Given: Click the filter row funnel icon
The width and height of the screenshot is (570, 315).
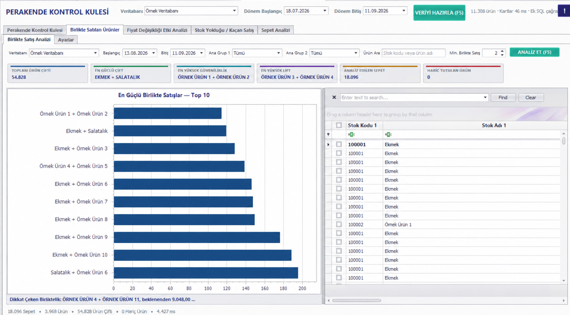Looking at the screenshot, I should coord(328,135).
